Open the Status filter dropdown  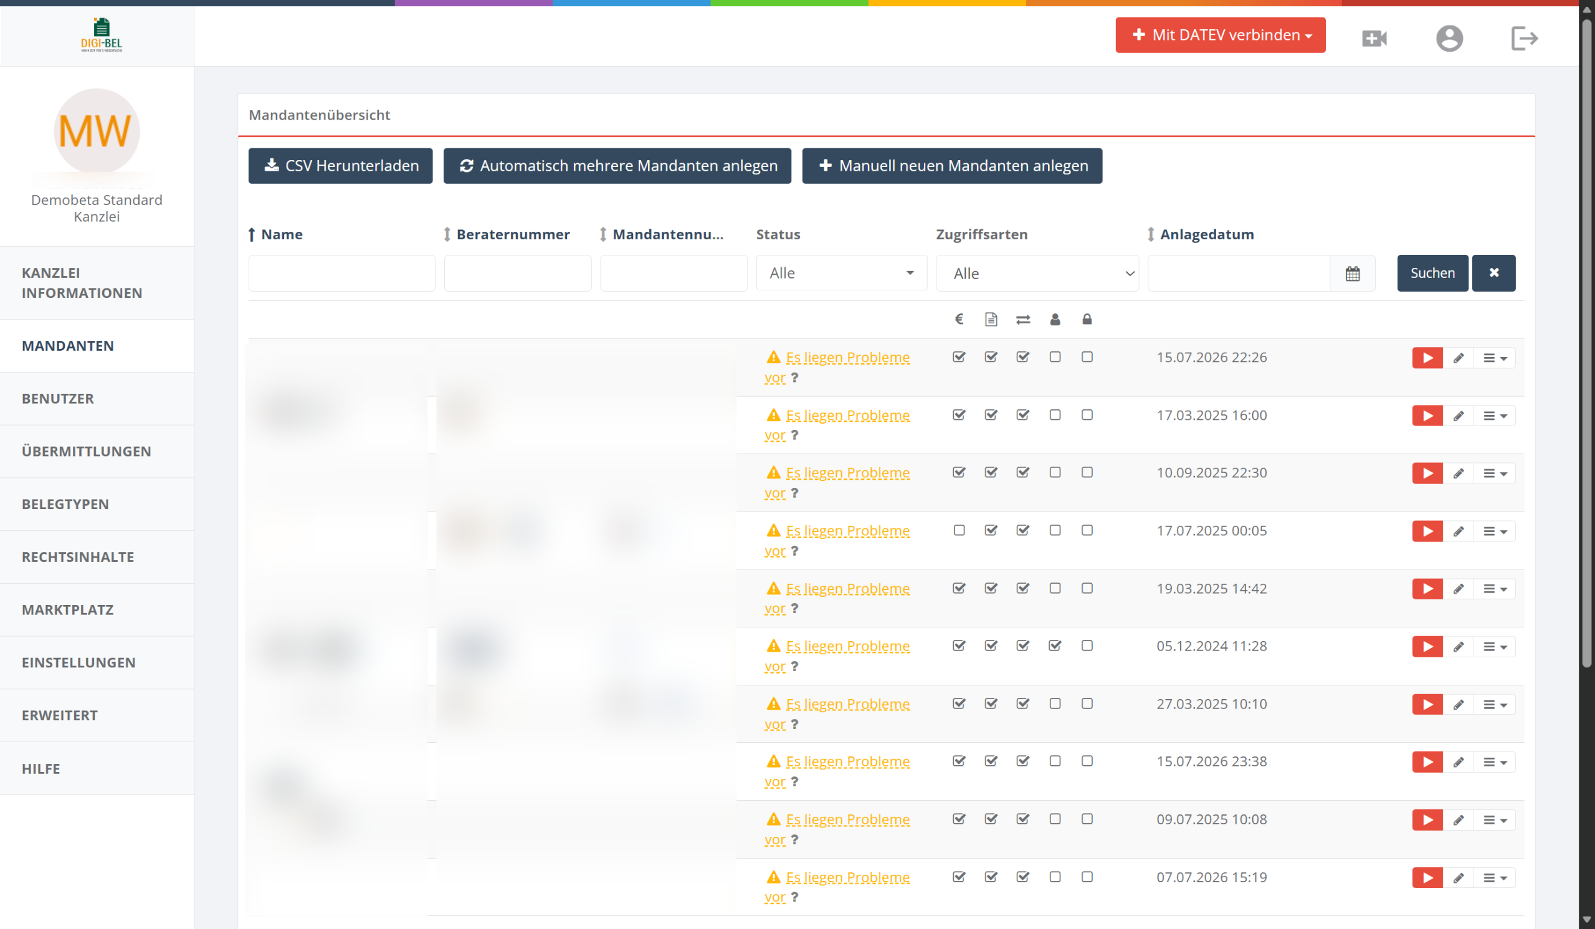point(841,274)
